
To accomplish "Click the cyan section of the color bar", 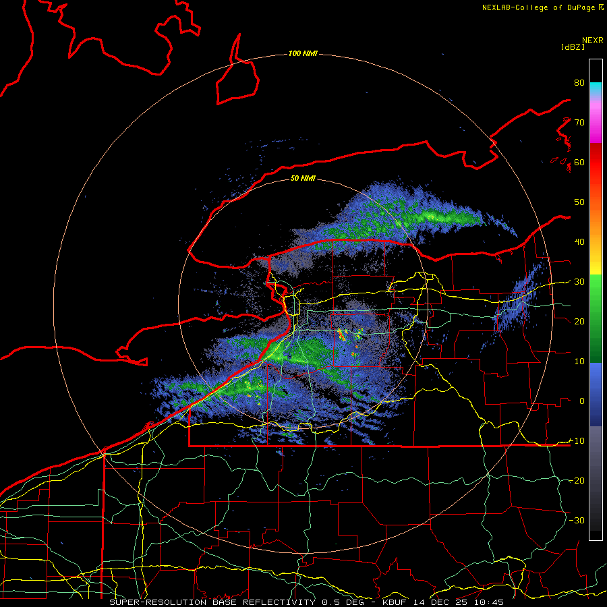I will [x=596, y=88].
